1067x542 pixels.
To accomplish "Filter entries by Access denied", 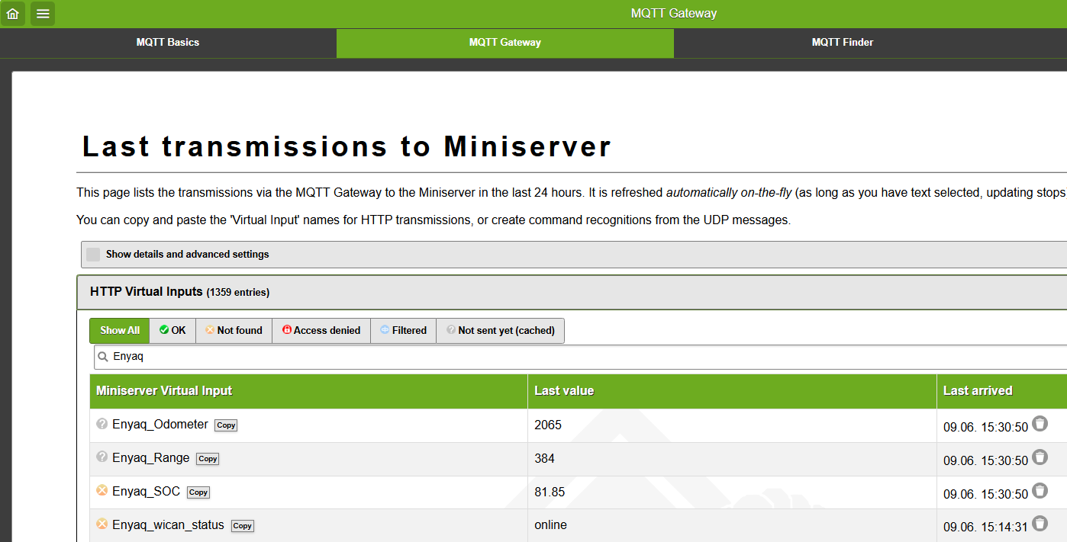I will point(321,331).
